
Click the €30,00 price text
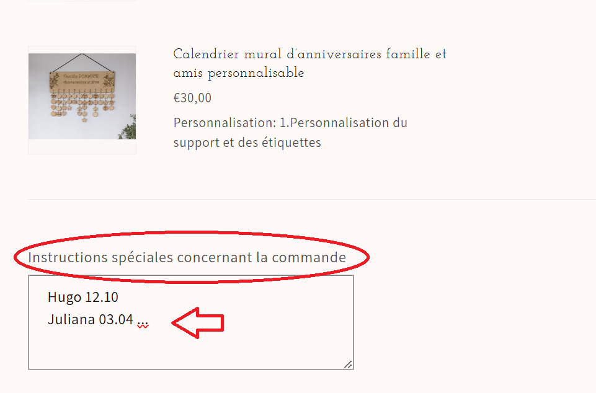point(192,98)
